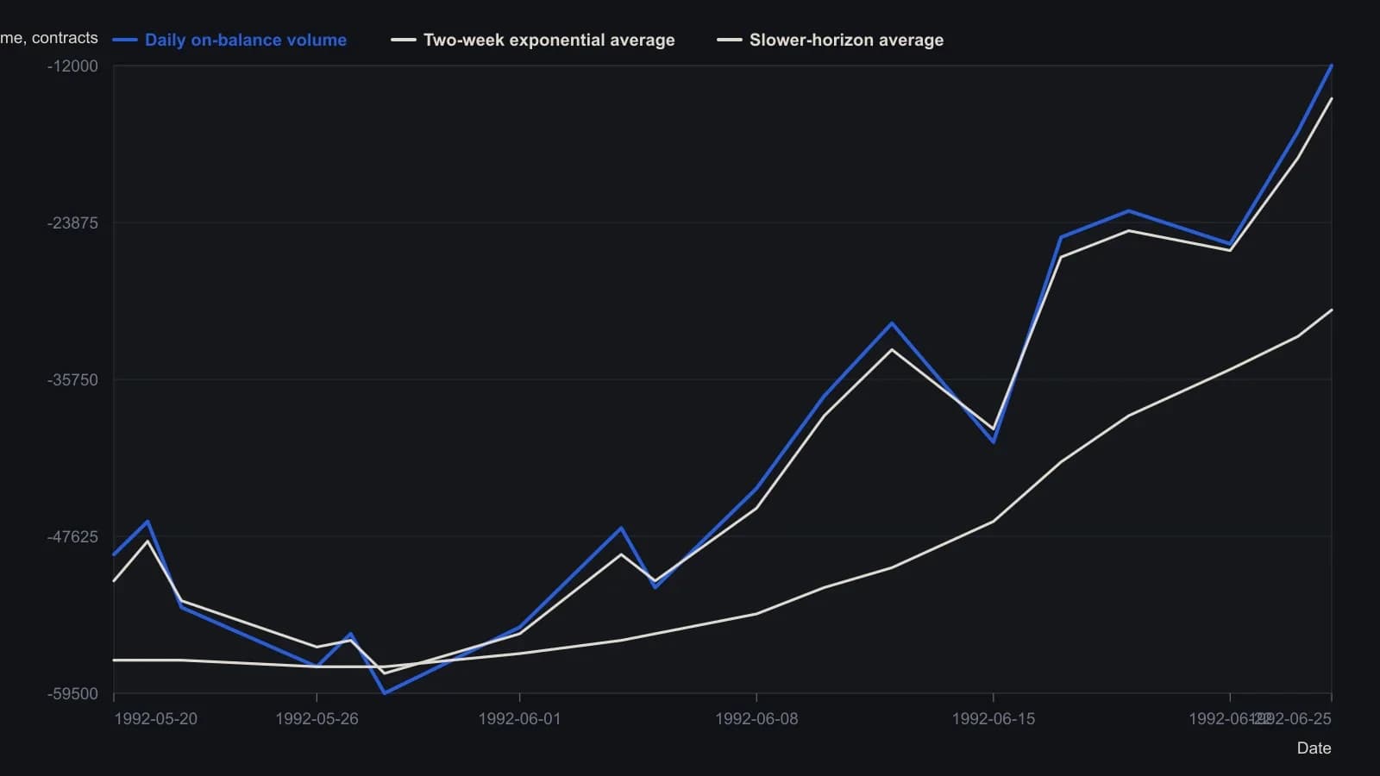Click the 1992-06-15 date tick label
The height and width of the screenshot is (776, 1380).
coord(994,719)
